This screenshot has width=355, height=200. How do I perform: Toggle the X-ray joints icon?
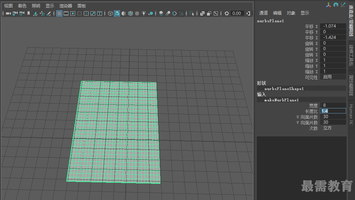216,13
